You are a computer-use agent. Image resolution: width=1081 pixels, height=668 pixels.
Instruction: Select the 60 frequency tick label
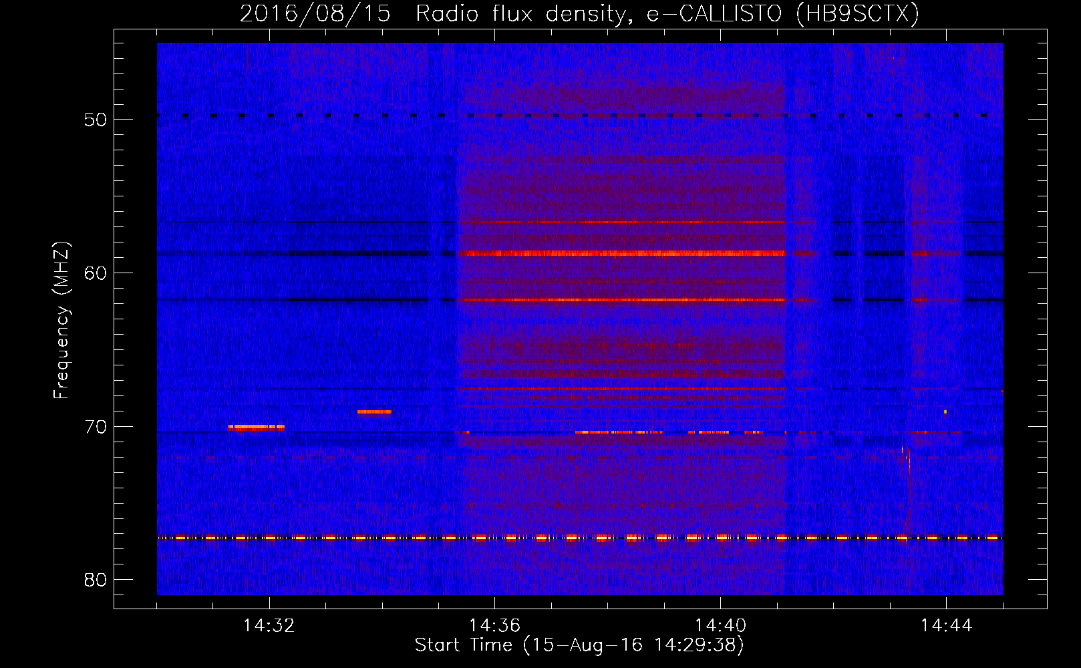coord(96,273)
